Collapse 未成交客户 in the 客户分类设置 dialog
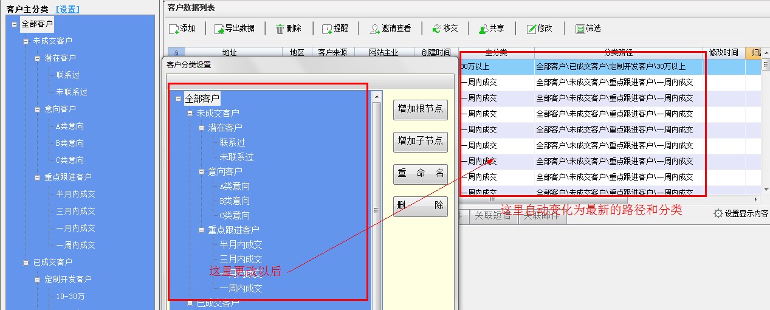This screenshot has width=770, height=310. coord(190,113)
